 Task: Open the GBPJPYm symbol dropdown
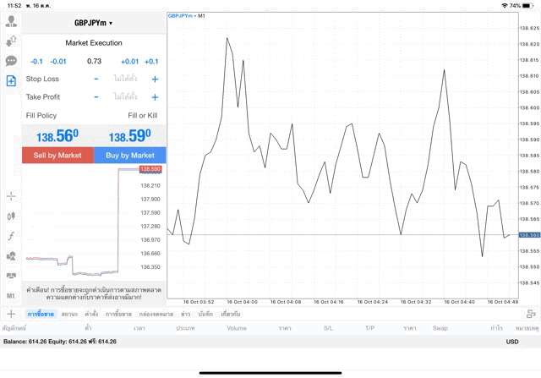click(x=93, y=24)
